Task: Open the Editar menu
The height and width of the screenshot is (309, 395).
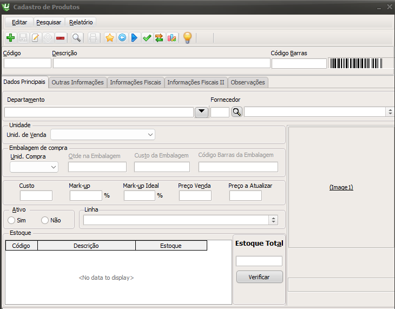Action: point(19,22)
